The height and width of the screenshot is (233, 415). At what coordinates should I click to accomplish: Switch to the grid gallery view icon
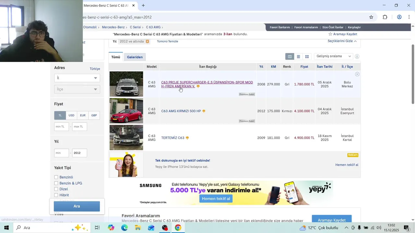click(x=307, y=57)
